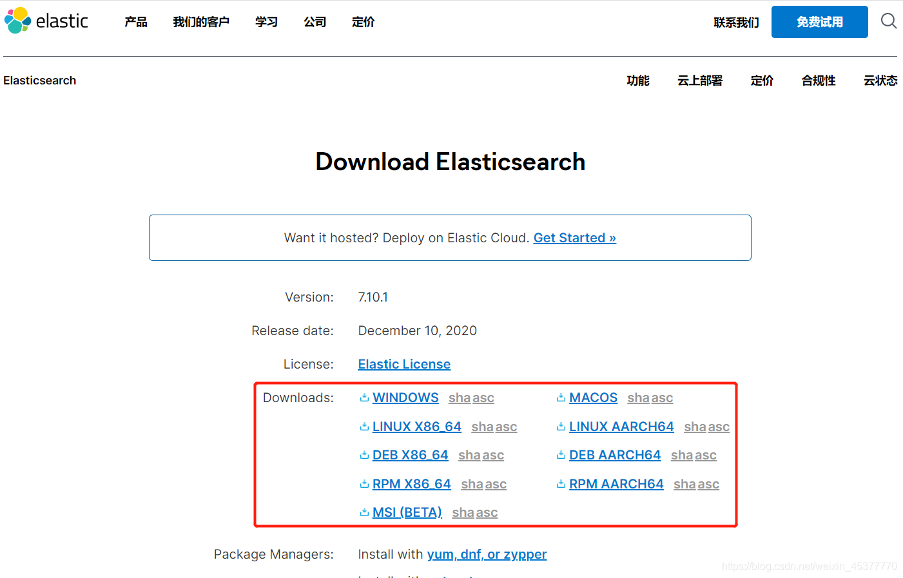The width and height of the screenshot is (903, 578).
Task: Download the RPM AARCH64 package
Action: [x=616, y=484]
